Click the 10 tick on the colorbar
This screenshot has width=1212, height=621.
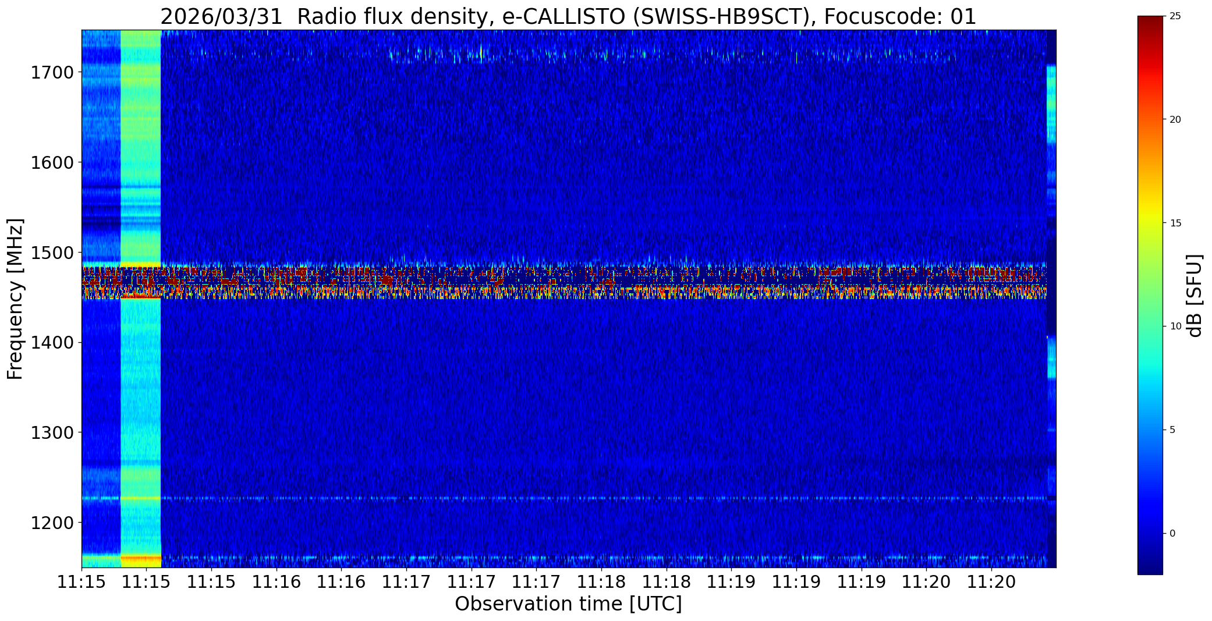coord(1175,326)
